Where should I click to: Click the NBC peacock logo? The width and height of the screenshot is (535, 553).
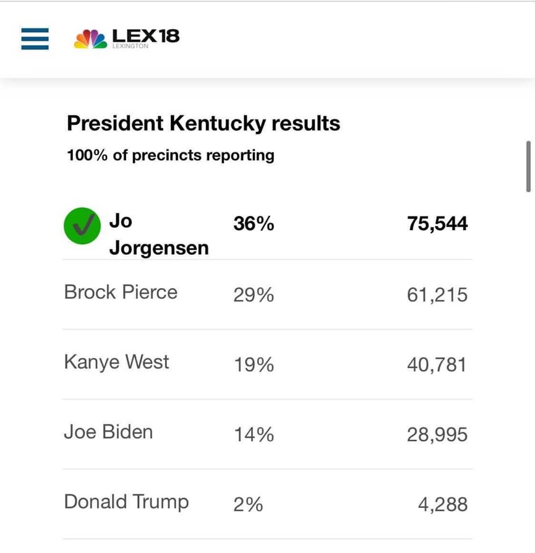click(90, 39)
